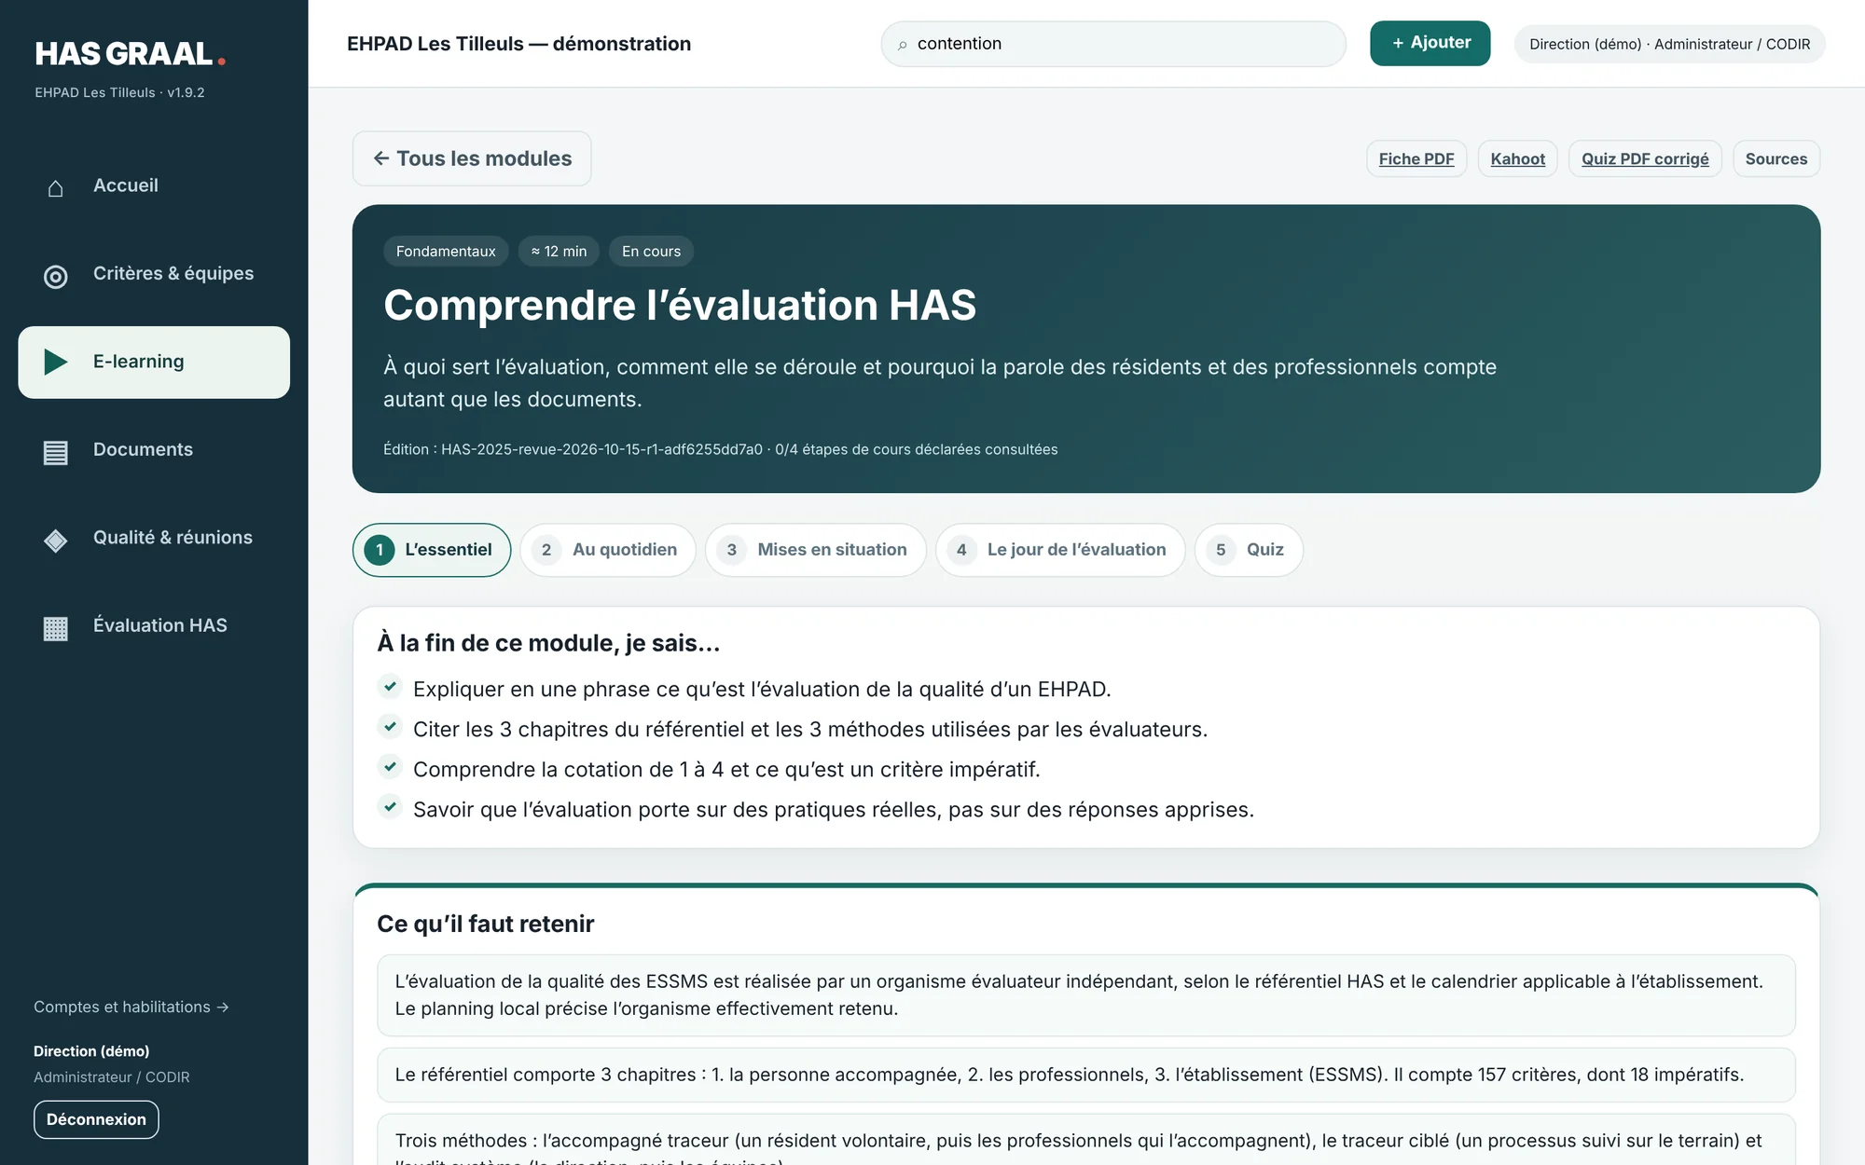Click the En cours status tag
The image size is (1865, 1165).
tap(651, 252)
